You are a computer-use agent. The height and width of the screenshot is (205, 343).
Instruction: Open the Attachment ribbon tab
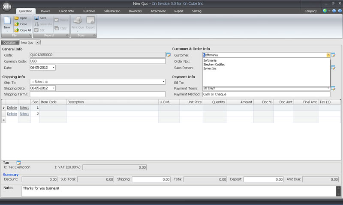tap(158, 11)
